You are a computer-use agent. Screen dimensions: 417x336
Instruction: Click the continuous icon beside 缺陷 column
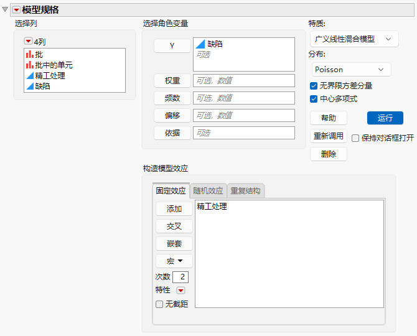tap(30, 86)
